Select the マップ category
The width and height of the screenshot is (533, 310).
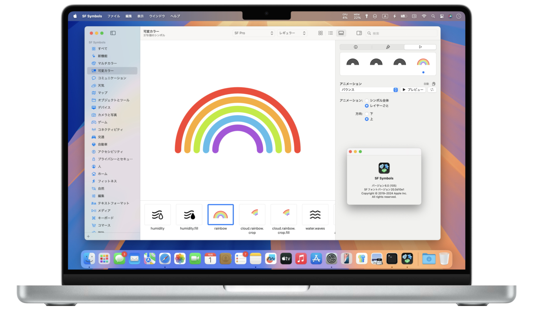point(112,93)
